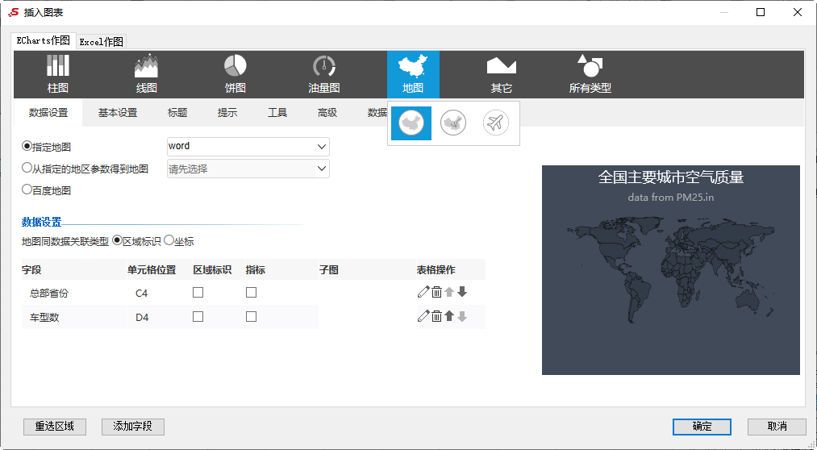Select the 指定地图 radio option

27,146
